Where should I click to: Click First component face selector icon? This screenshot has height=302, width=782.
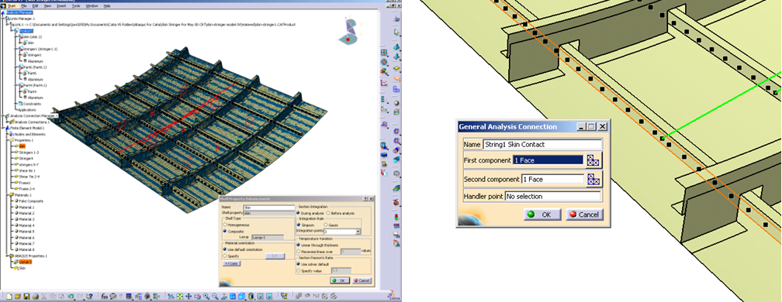tap(594, 160)
